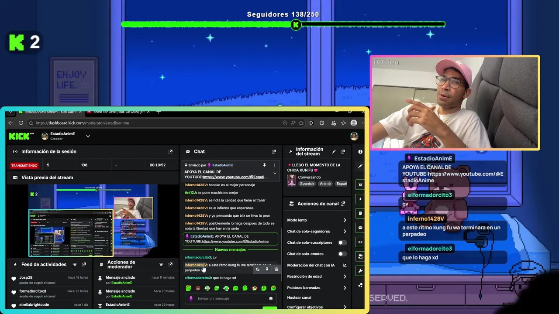
Task: Open filter in Feed de actividades
Action: (x=75, y=265)
